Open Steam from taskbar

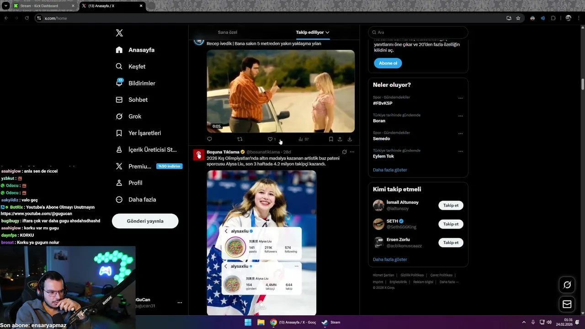coord(331,322)
